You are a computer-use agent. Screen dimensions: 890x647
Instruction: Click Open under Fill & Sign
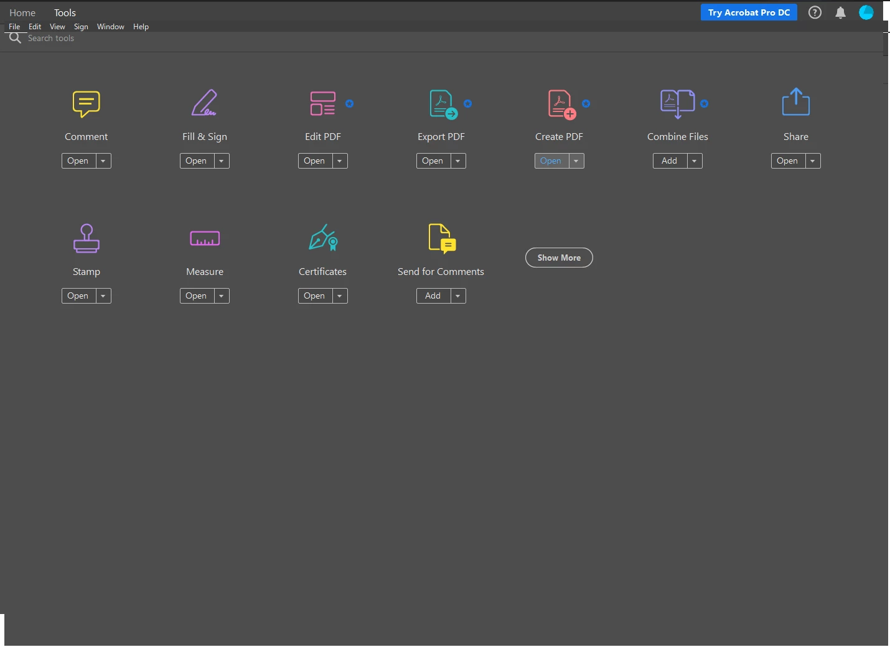click(197, 161)
